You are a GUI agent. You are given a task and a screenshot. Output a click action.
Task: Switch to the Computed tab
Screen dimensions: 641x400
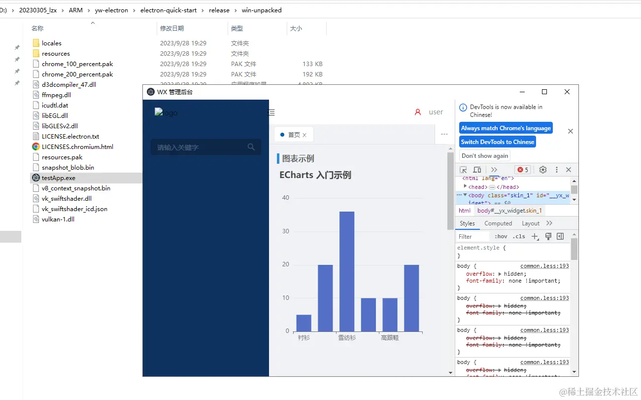pos(498,223)
